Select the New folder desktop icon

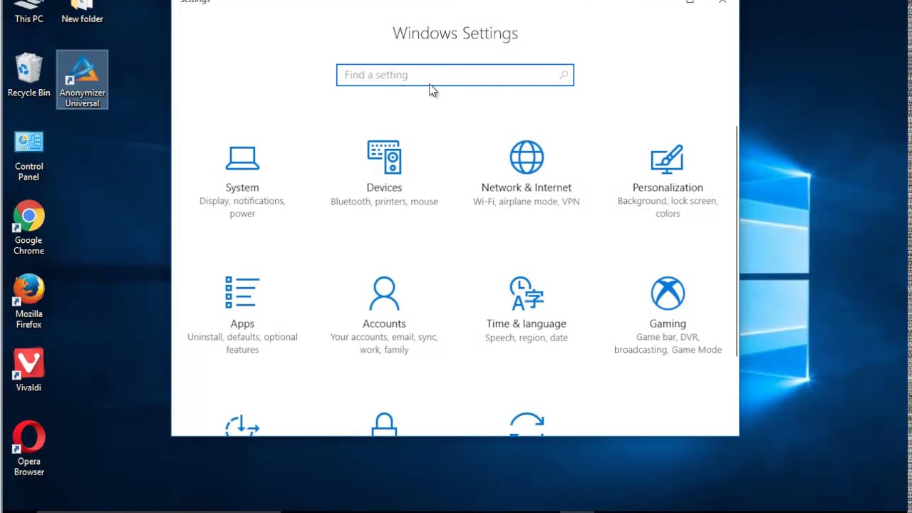point(82,12)
